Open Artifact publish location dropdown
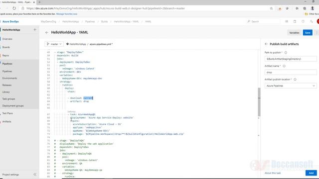 pyautogui.click(x=291, y=86)
